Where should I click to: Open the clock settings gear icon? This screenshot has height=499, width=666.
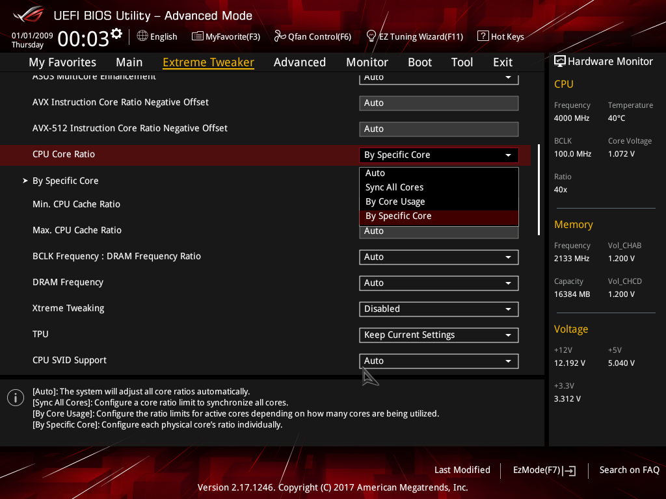pyautogui.click(x=116, y=34)
